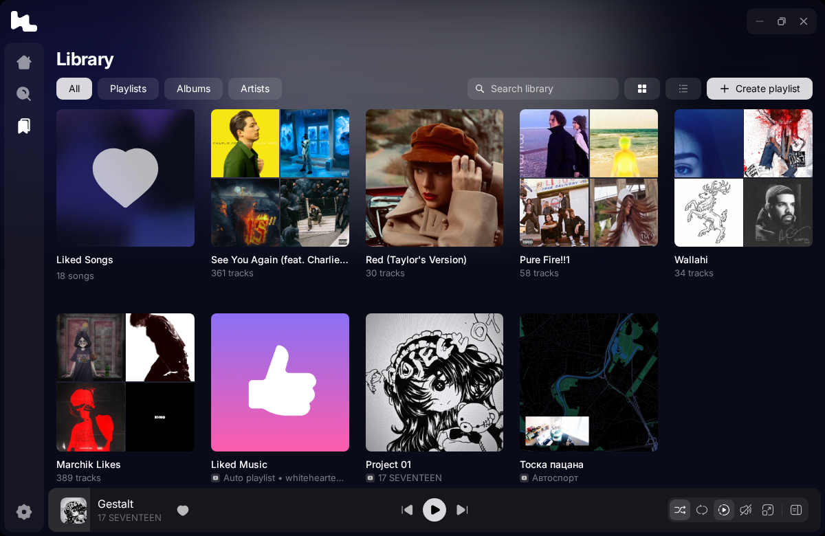Click the 58 tracks label
The width and height of the screenshot is (825, 536).
coord(540,273)
